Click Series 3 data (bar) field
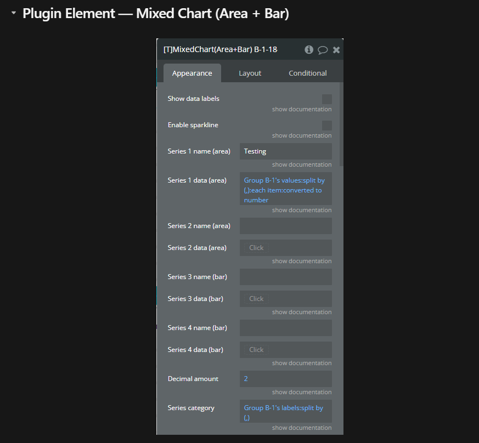 click(285, 299)
